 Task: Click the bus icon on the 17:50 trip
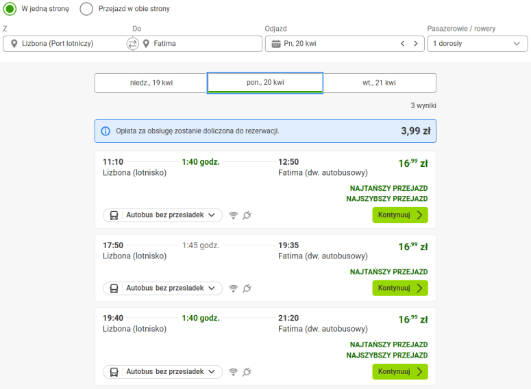pyautogui.click(x=114, y=289)
